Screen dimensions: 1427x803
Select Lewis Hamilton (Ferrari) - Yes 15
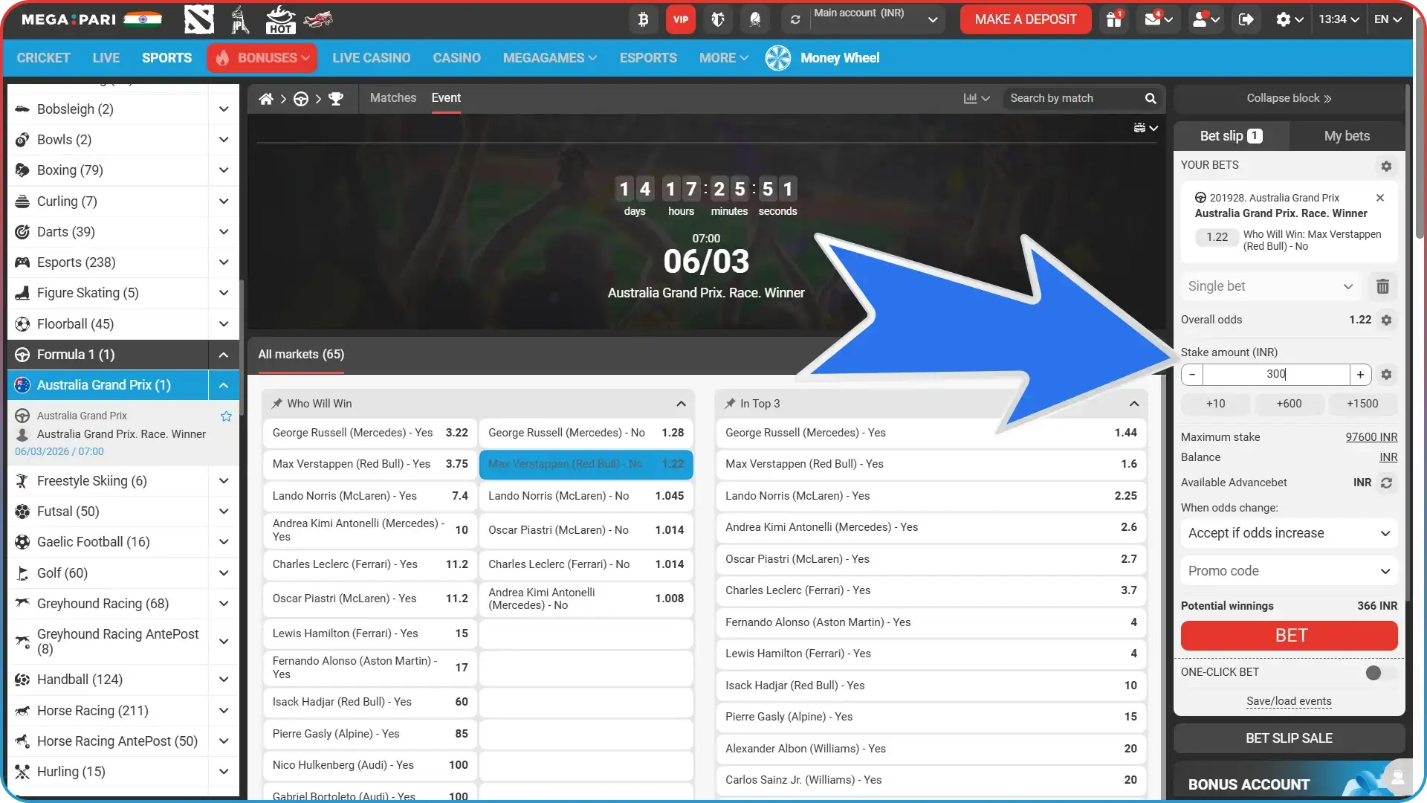tap(370, 633)
